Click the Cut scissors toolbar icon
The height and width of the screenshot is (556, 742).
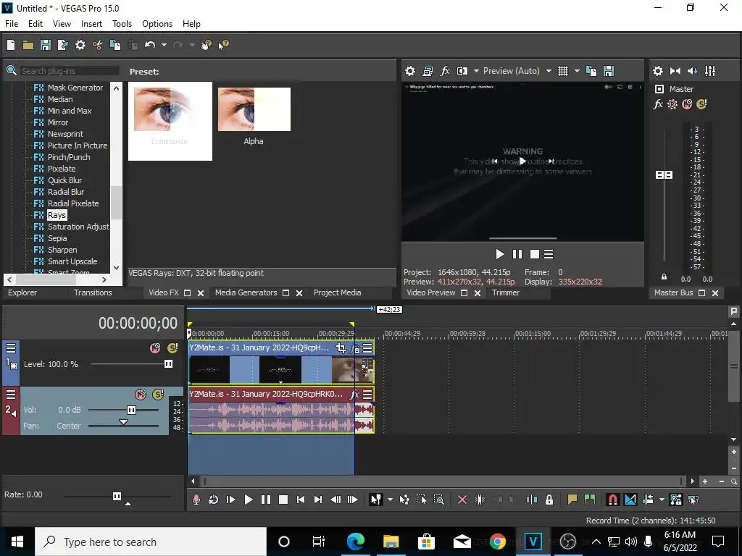pyautogui.click(x=98, y=45)
